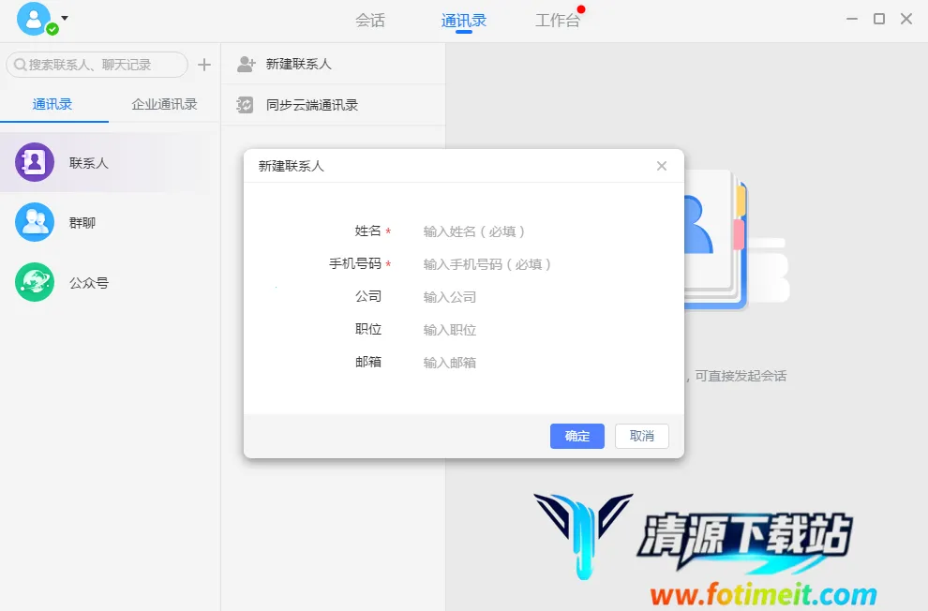Switch to the 企业通讯录 sub-tab
The image size is (928, 611).
click(x=164, y=104)
